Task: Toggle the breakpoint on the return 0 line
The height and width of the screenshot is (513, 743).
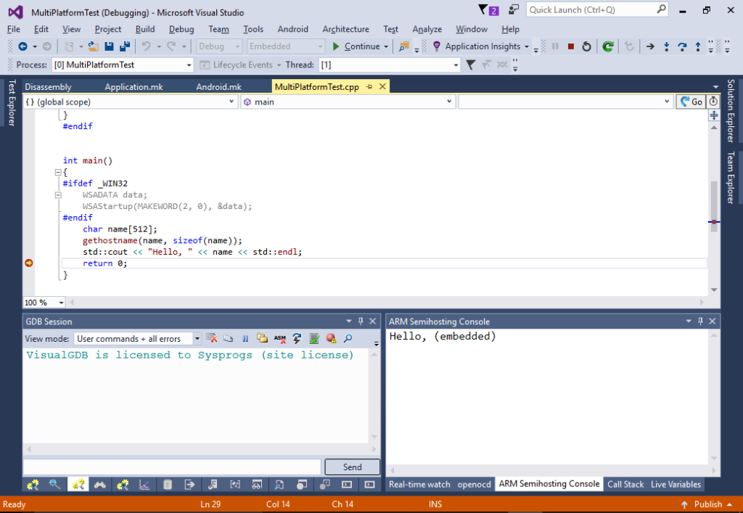Action: point(29,263)
